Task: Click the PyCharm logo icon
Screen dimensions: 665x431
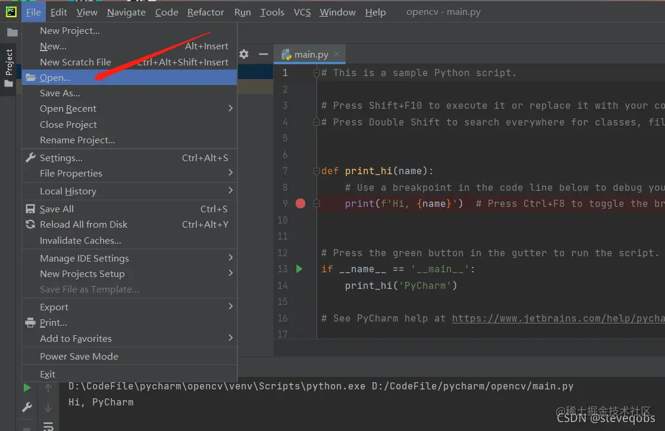Action: coord(11,11)
